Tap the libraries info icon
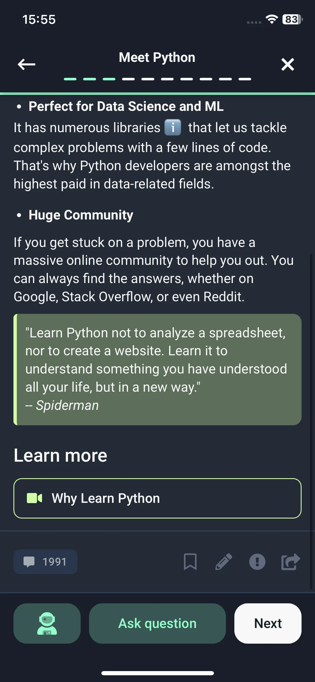This screenshot has width=315, height=682. pos(173,127)
